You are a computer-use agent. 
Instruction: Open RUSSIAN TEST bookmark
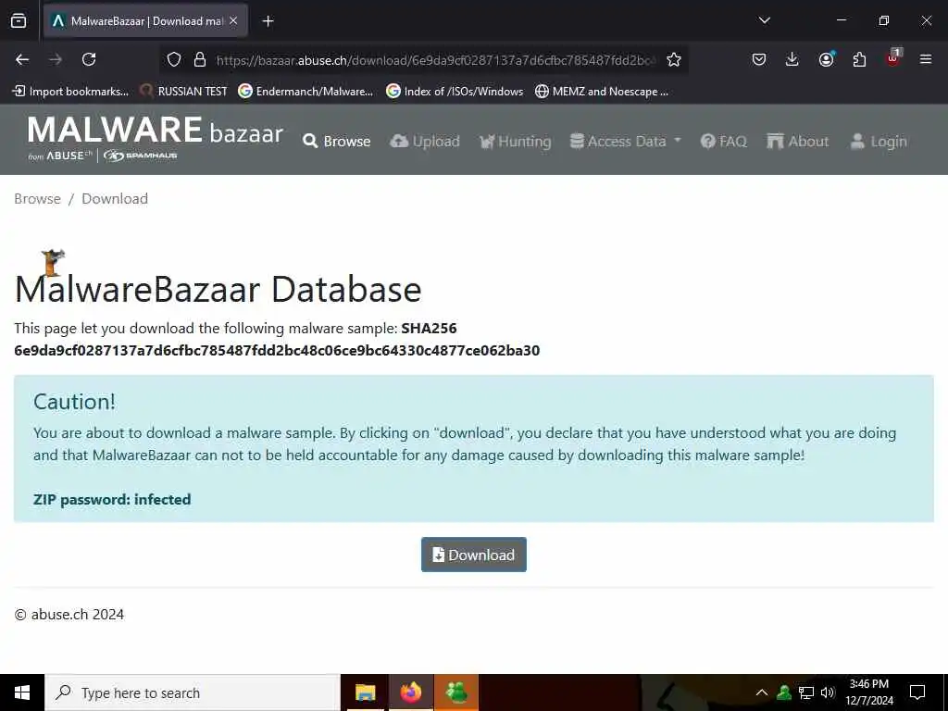(184, 92)
